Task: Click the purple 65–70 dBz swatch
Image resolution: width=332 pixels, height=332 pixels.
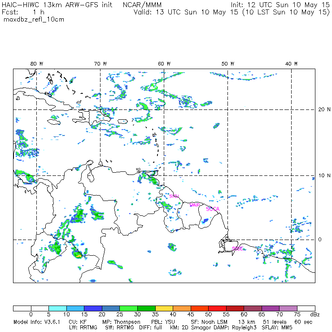Action: pyautogui.click(x=271, y=308)
